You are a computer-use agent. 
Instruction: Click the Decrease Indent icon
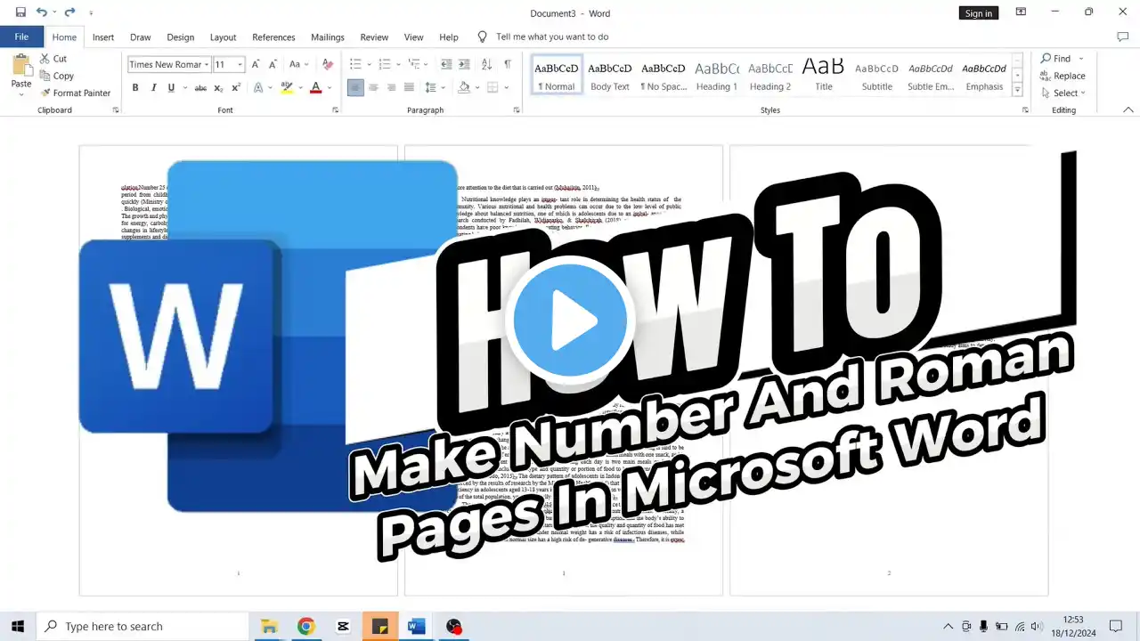pyautogui.click(x=446, y=64)
